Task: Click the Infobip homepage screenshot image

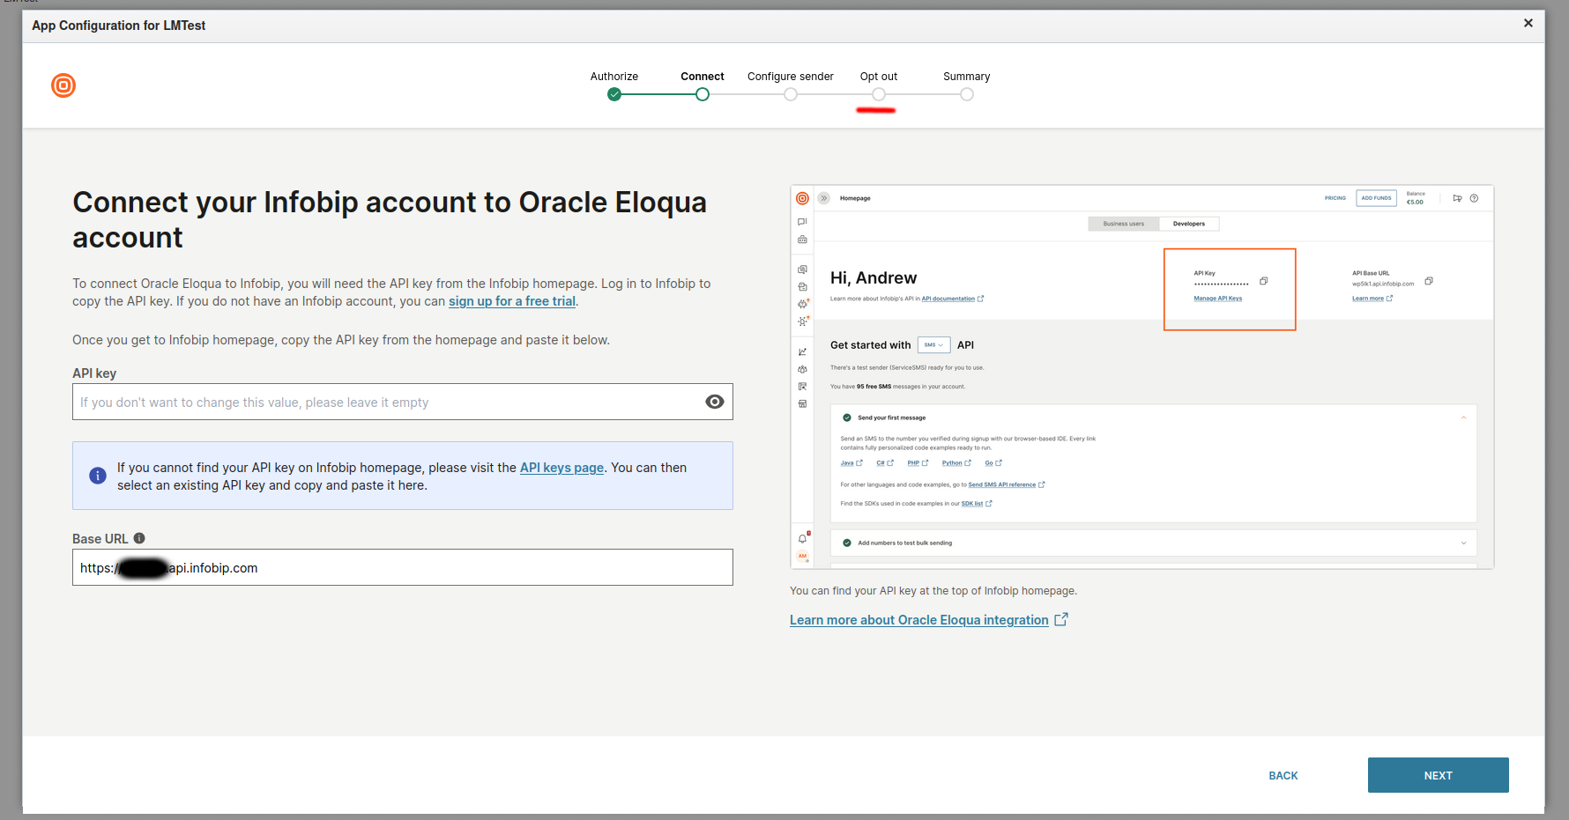Action: point(1142,377)
